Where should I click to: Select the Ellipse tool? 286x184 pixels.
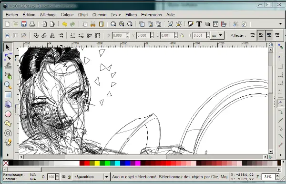pyautogui.click(x=8, y=114)
